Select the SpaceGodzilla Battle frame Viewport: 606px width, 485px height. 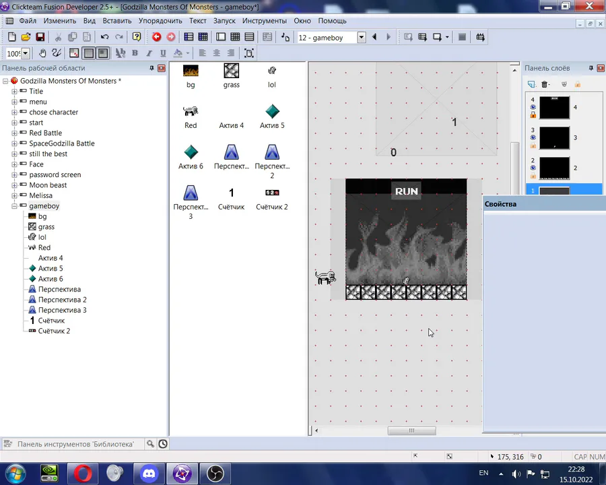coord(62,143)
